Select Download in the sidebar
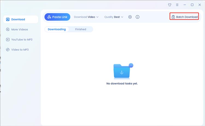The width and height of the screenshot is (205, 126). coord(20,19)
